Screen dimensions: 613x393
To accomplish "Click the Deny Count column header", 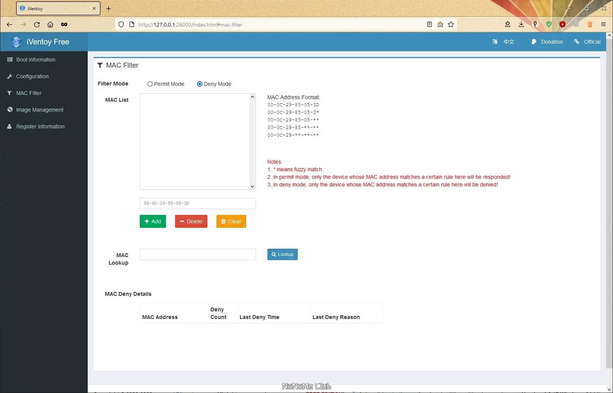I will coord(218,313).
